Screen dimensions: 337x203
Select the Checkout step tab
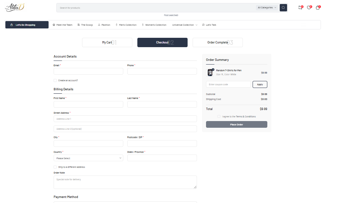pyautogui.click(x=162, y=42)
